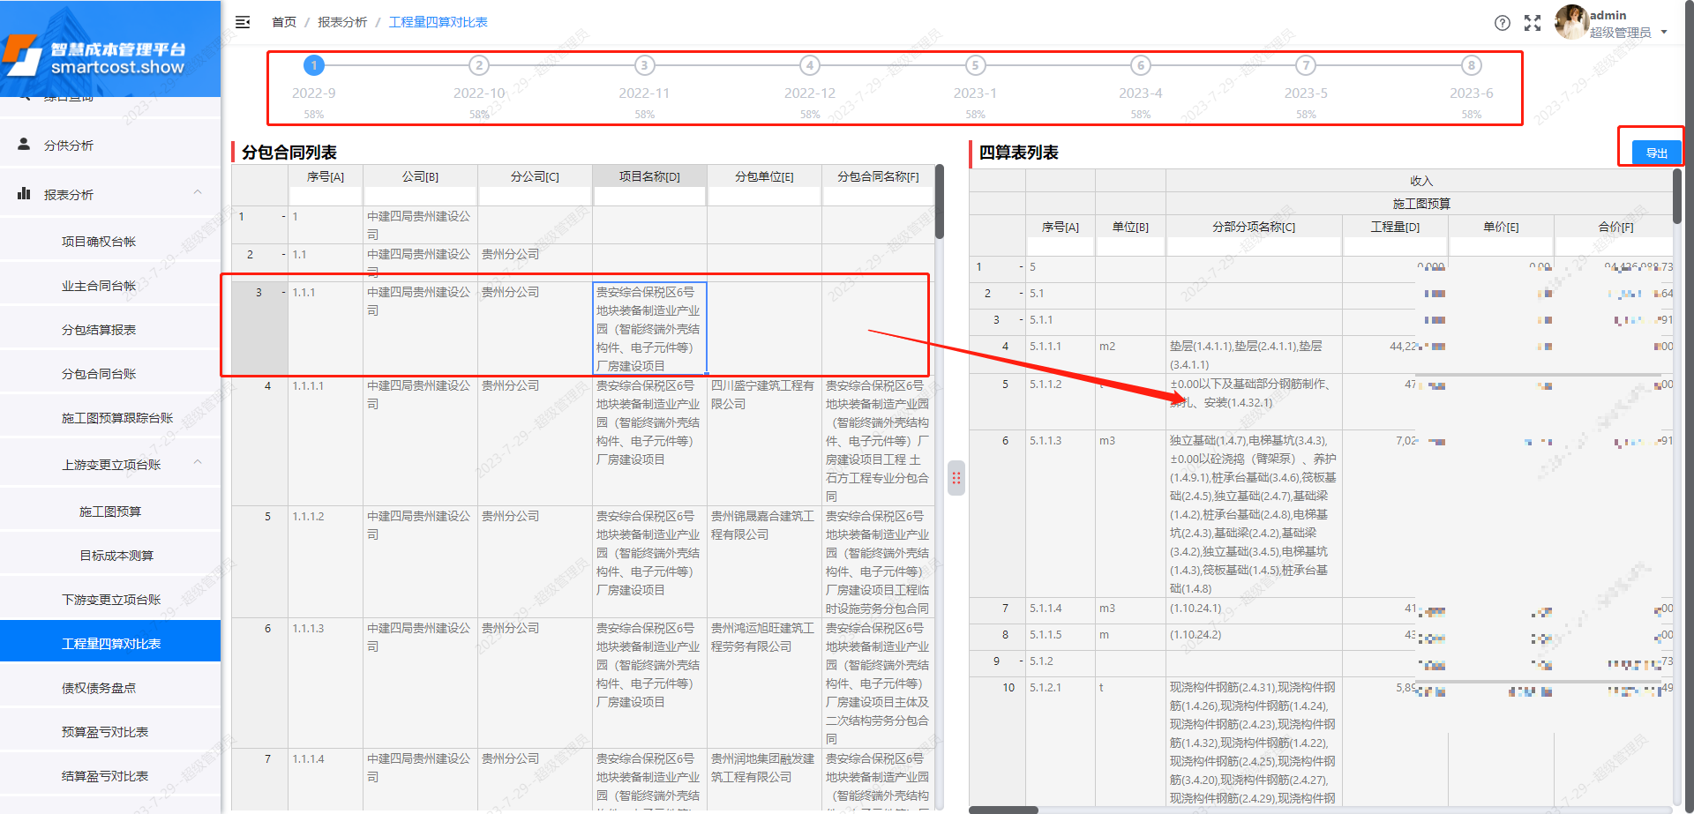Collapse the 报表分析 submenu chevron
The image size is (1694, 814).
pos(198,192)
